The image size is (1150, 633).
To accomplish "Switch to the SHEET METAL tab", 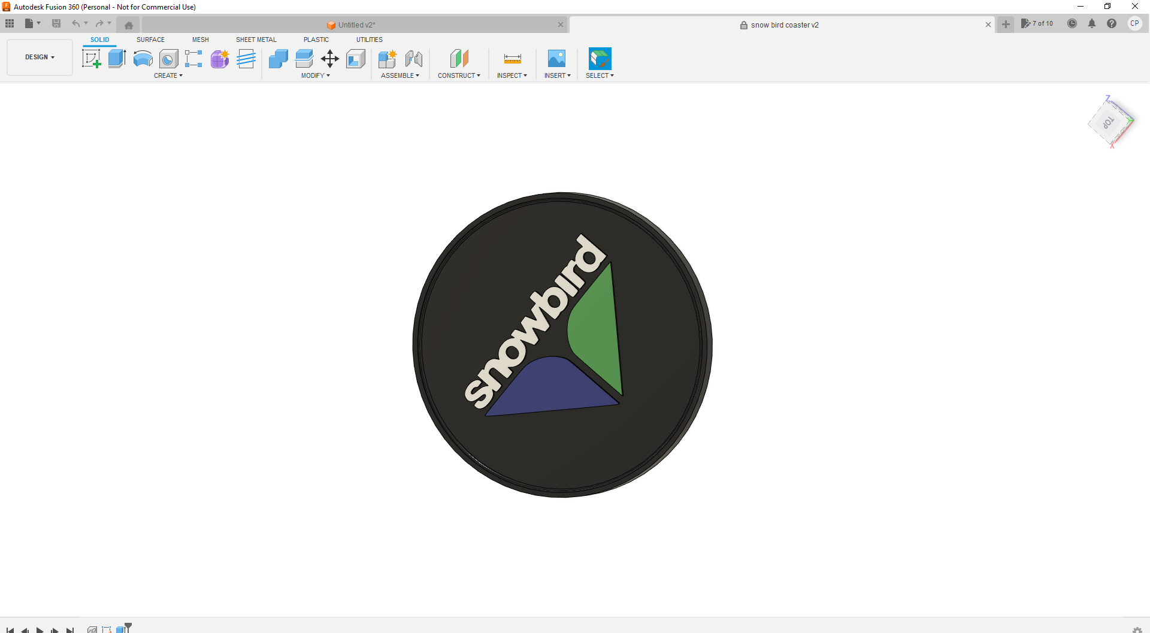I will click(256, 40).
